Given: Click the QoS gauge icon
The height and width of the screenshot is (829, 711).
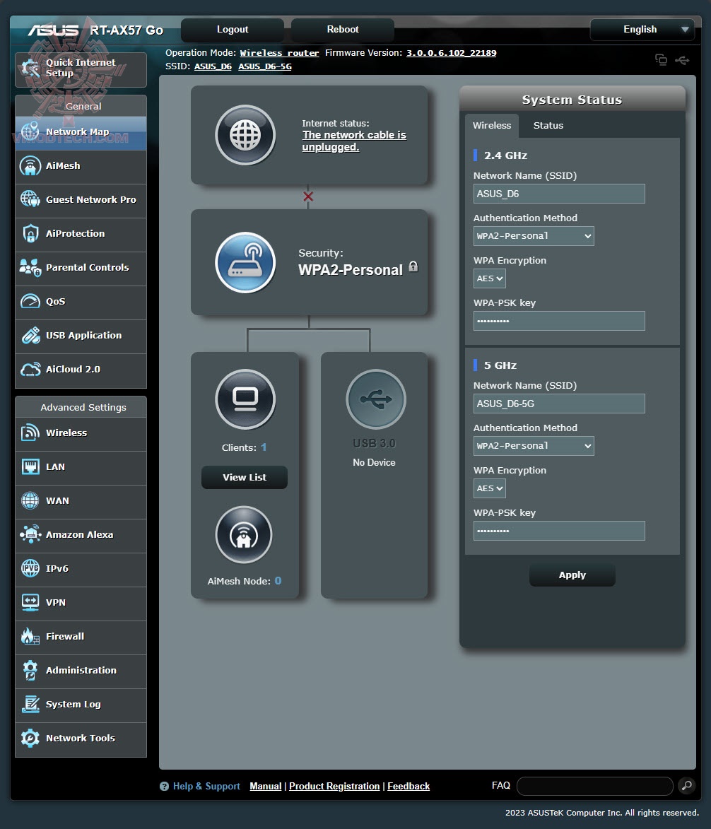Looking at the screenshot, I should pos(30,301).
